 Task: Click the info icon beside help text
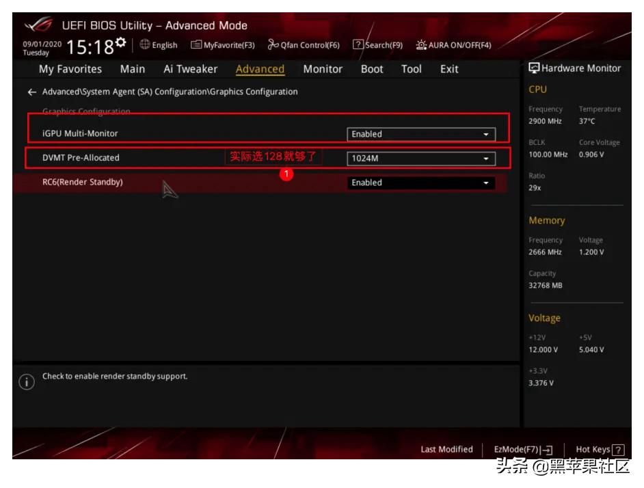point(27,381)
